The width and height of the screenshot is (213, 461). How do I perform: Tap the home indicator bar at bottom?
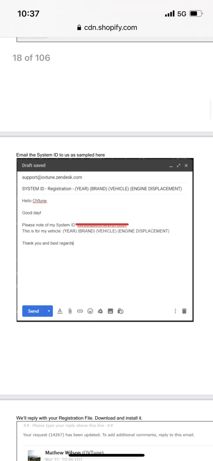(106, 455)
